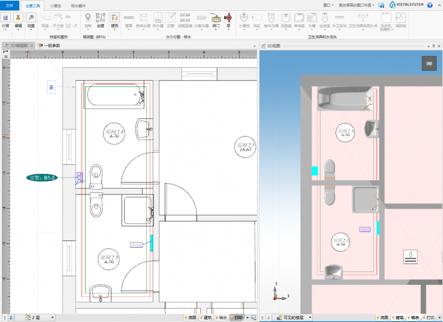Screen dimensions: 443x322
Task: Open the 文件 (File) menu
Action: click(x=9, y=5)
